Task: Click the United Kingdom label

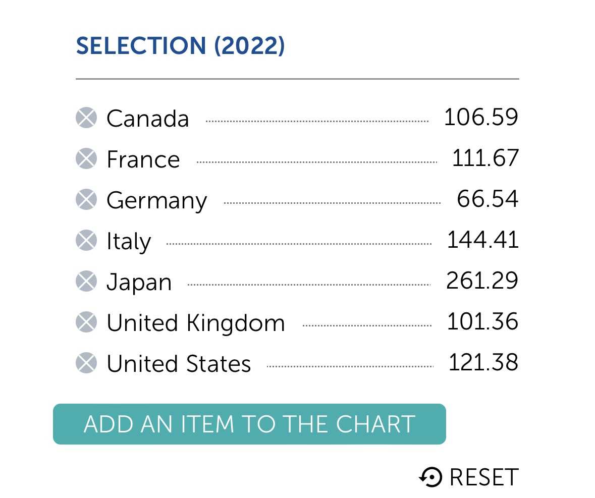Action: pos(195,323)
